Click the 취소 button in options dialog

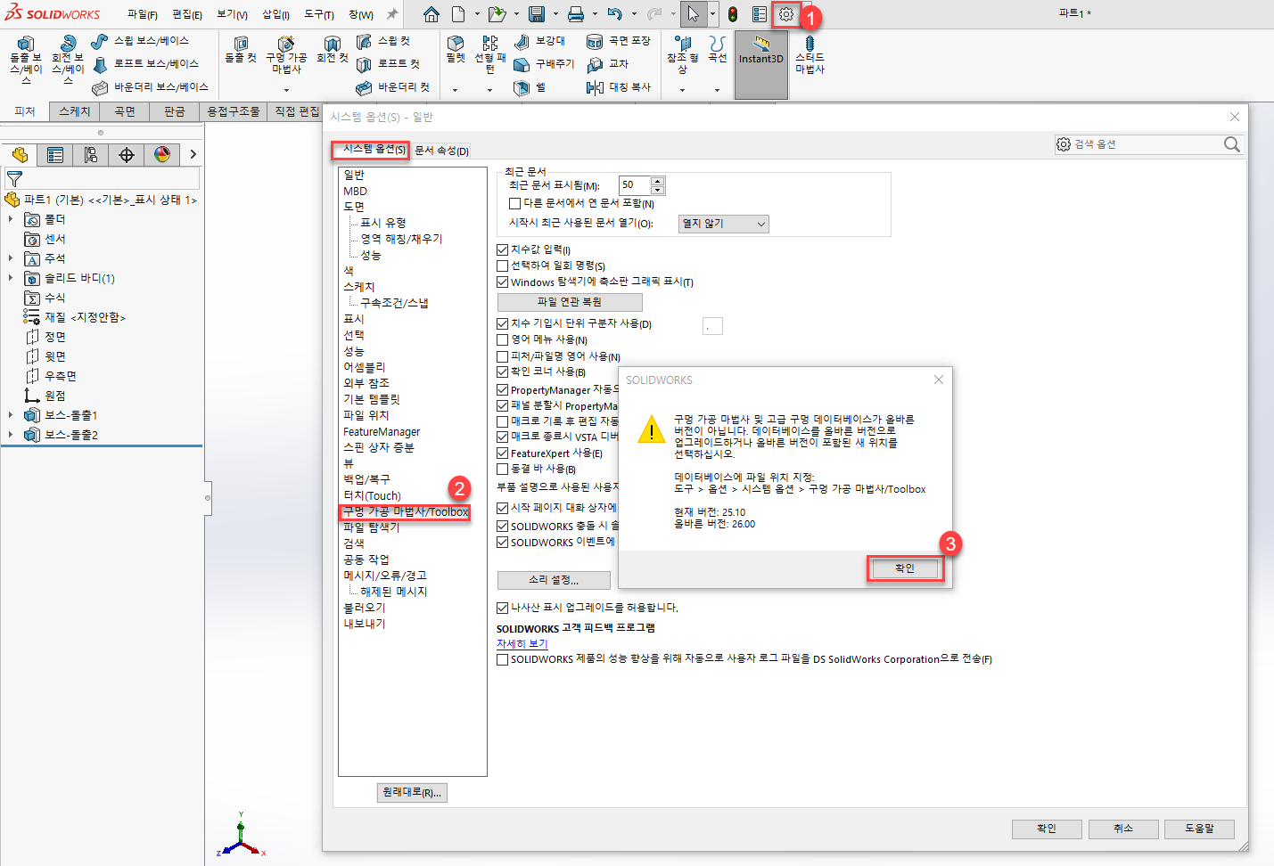pos(1123,829)
